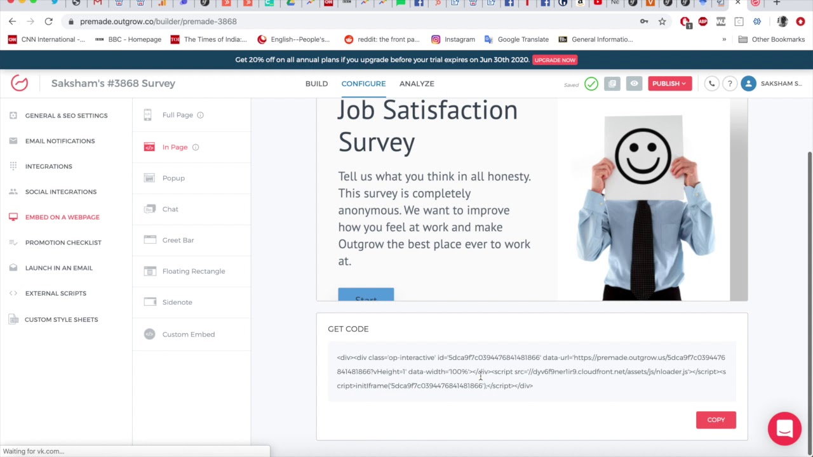Click the Promotion Checklist icon
Viewport: 813px width, 457px height.
point(13,242)
